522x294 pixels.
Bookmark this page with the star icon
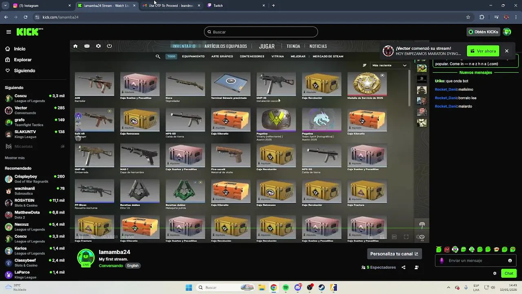coord(468,17)
